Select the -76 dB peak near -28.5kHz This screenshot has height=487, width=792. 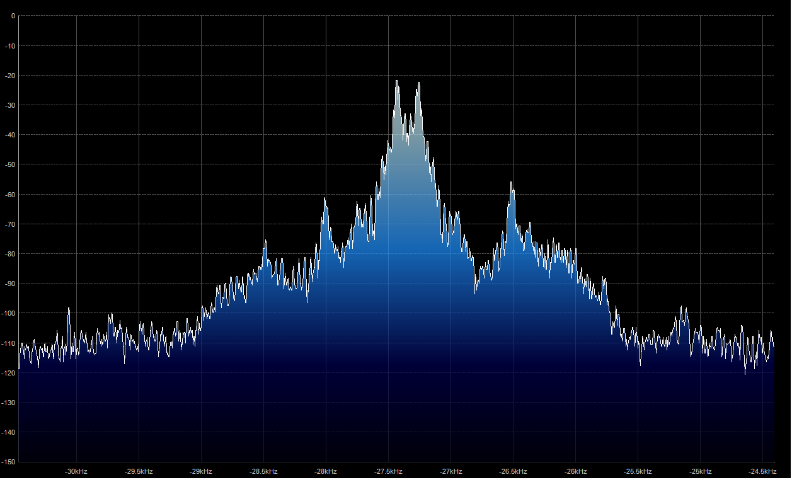click(265, 241)
